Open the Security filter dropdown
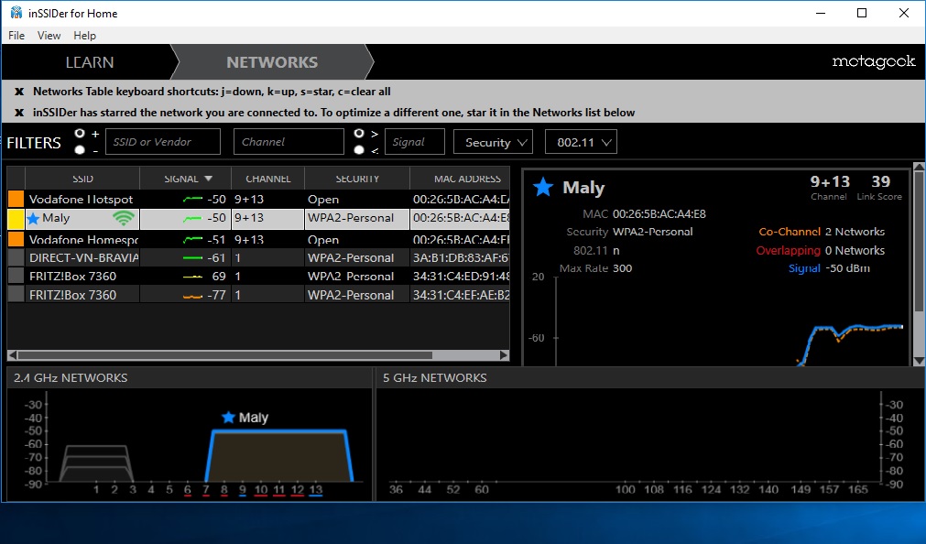This screenshot has height=544, width=926. (x=493, y=142)
